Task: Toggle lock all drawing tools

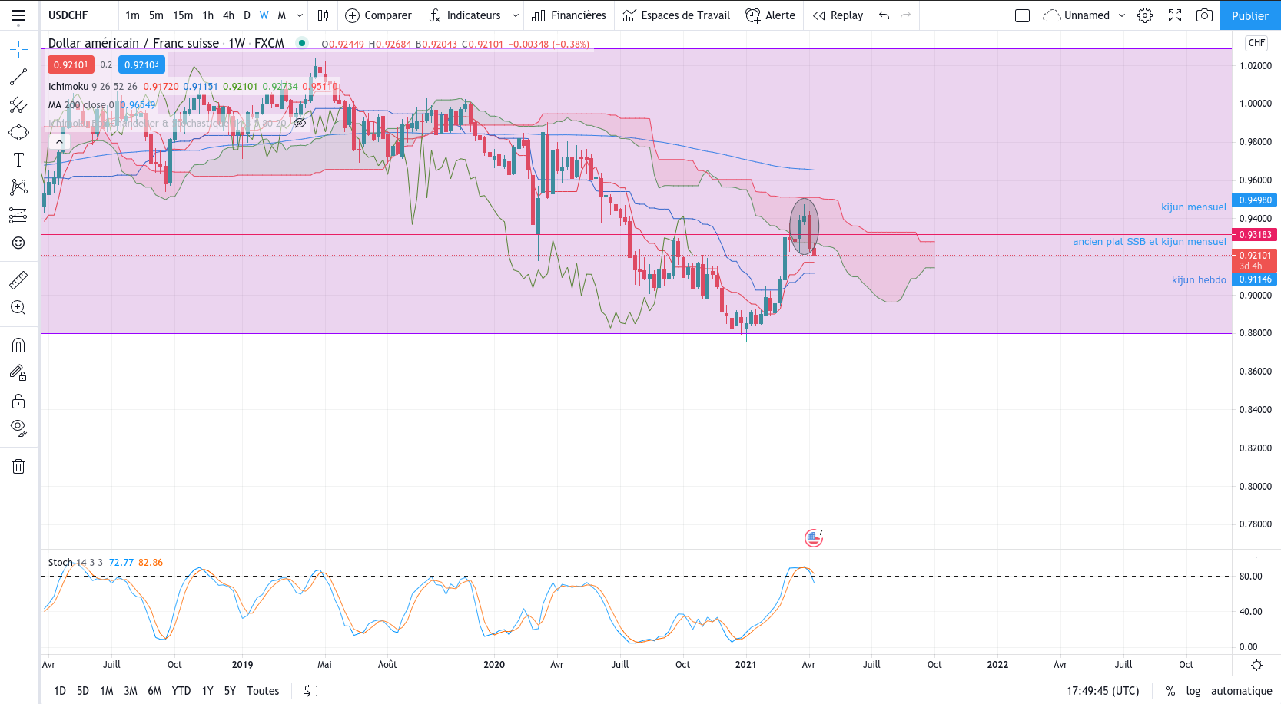Action: pos(18,401)
